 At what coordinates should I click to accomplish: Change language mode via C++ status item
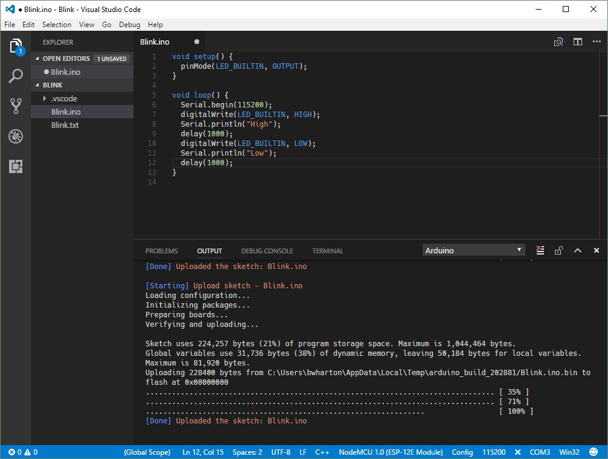tap(322, 452)
